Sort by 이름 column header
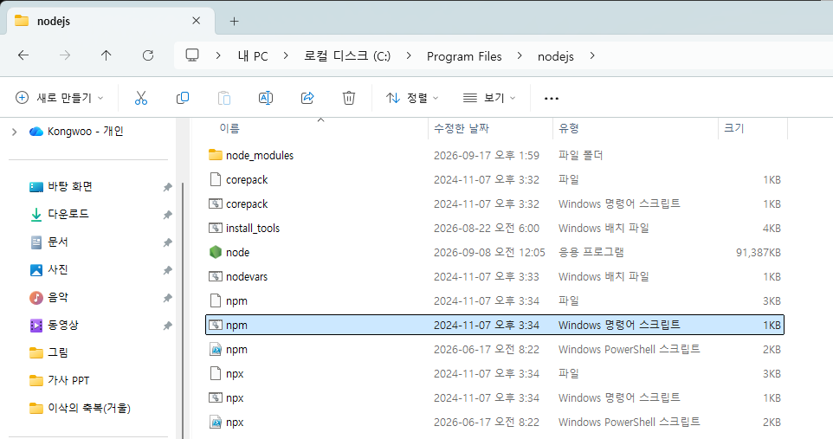This screenshot has width=833, height=439. click(x=229, y=128)
